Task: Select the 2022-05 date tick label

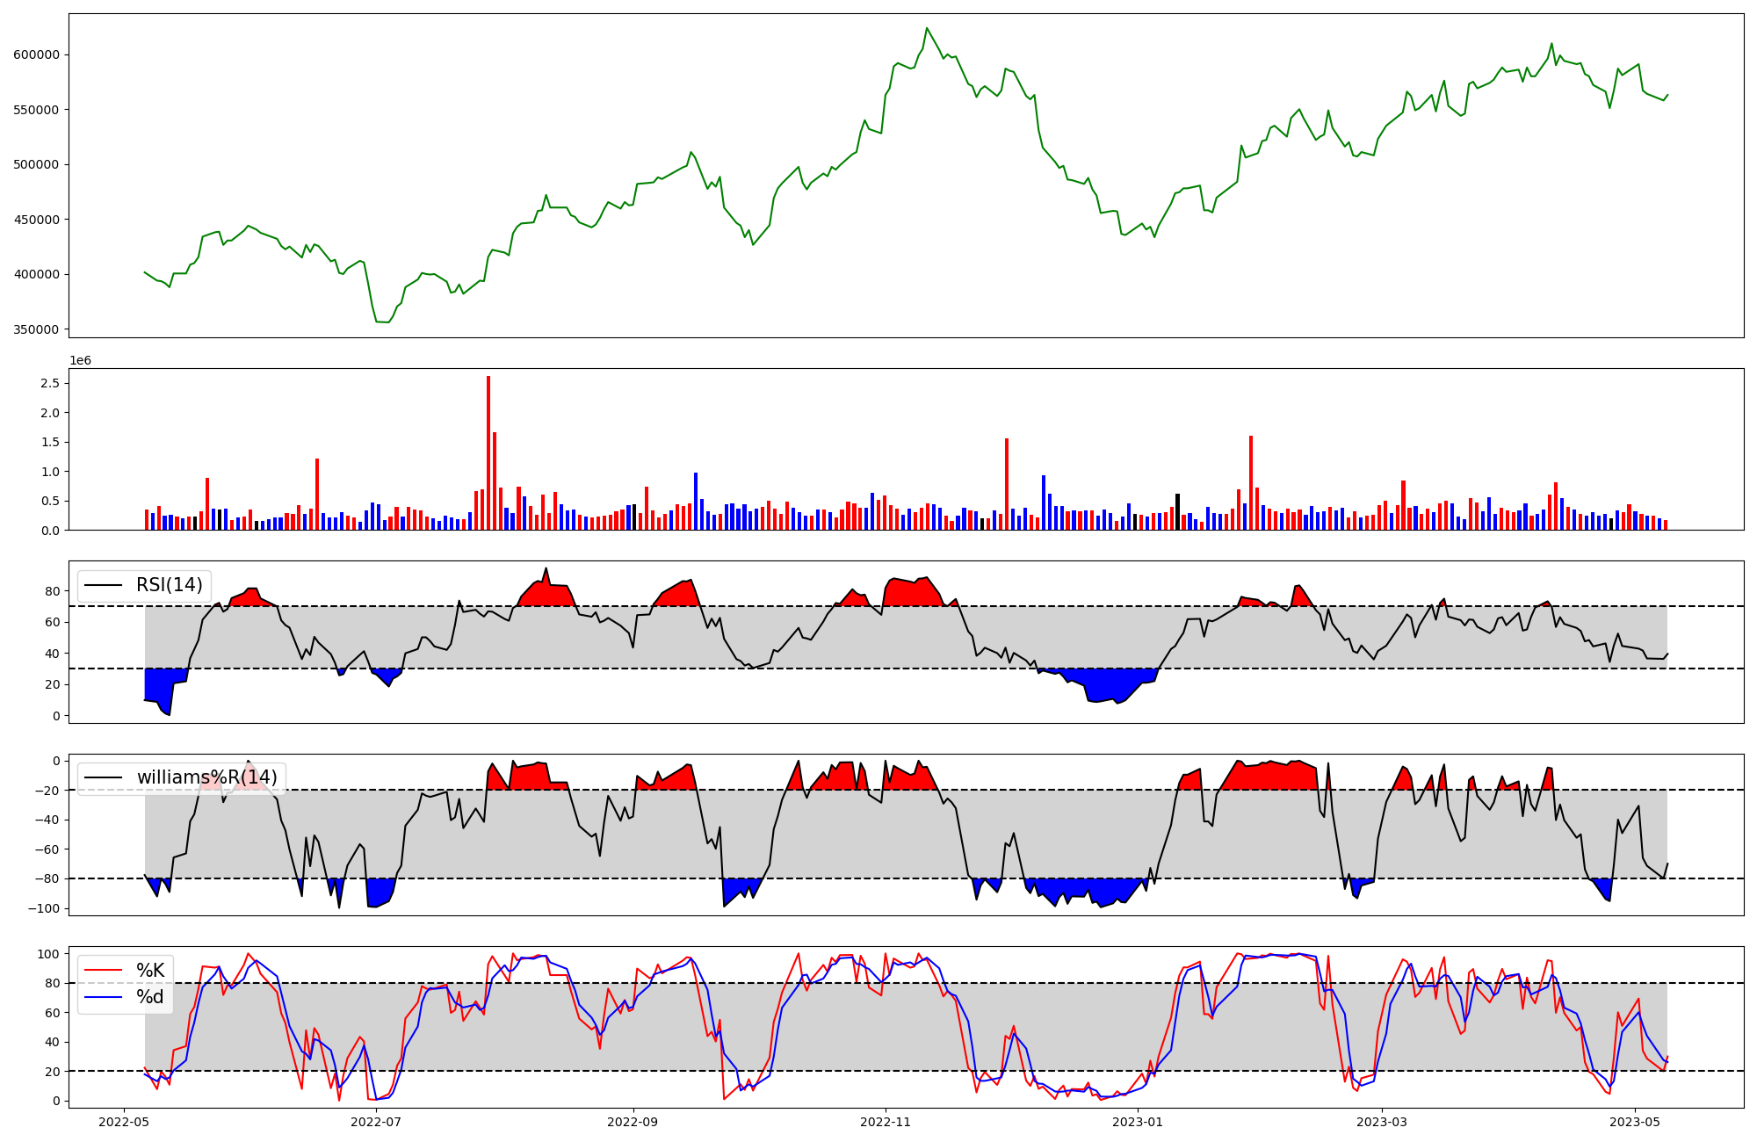Action: [124, 1122]
